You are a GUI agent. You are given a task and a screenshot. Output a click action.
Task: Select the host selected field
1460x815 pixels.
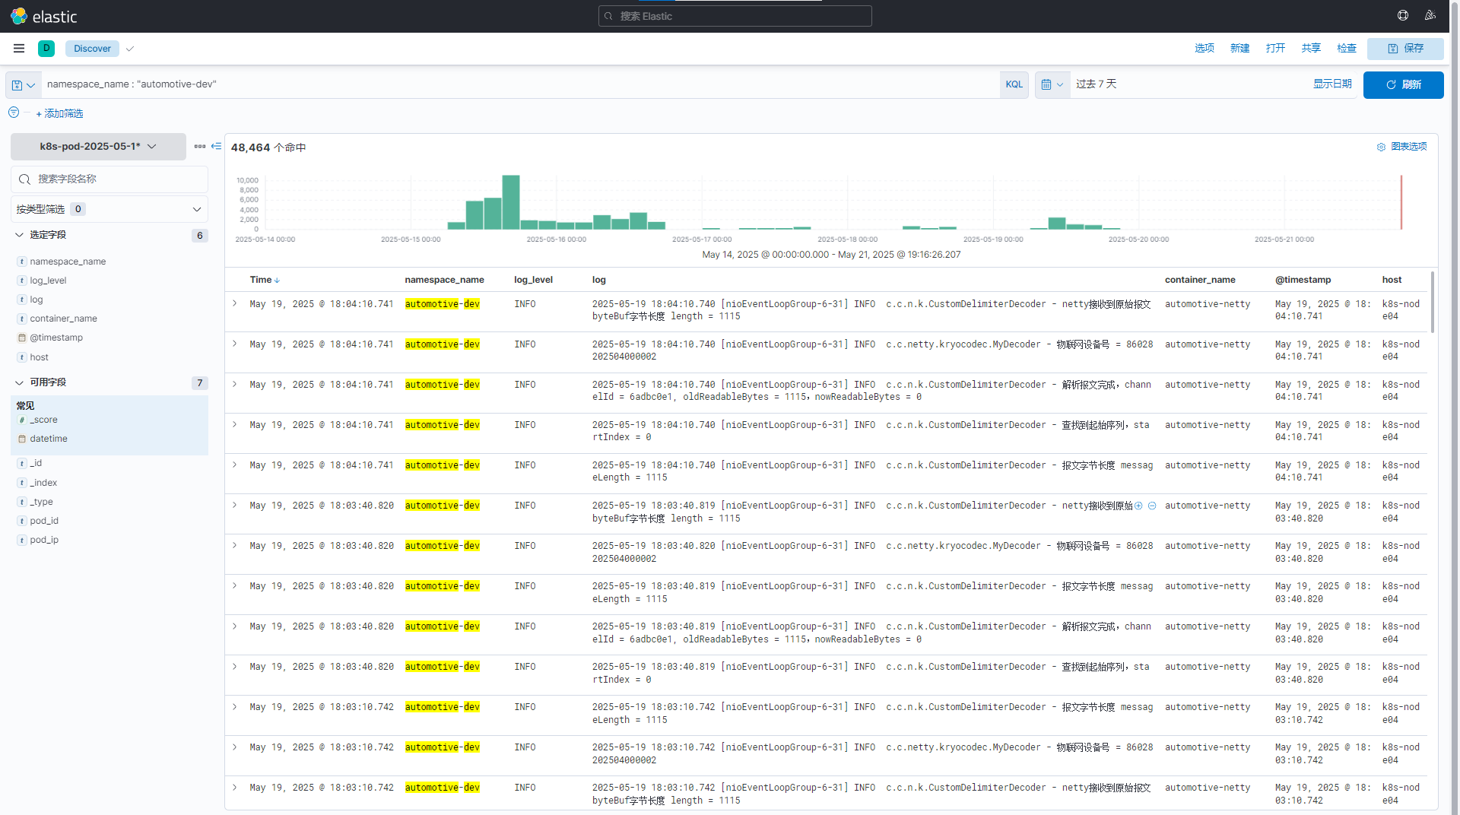click(40, 357)
